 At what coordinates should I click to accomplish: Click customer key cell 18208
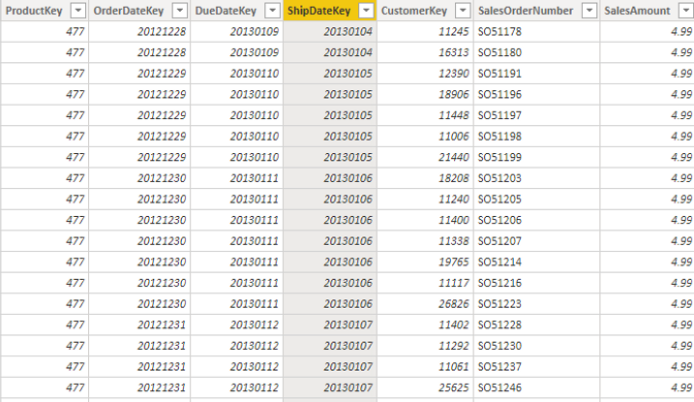coord(425,178)
